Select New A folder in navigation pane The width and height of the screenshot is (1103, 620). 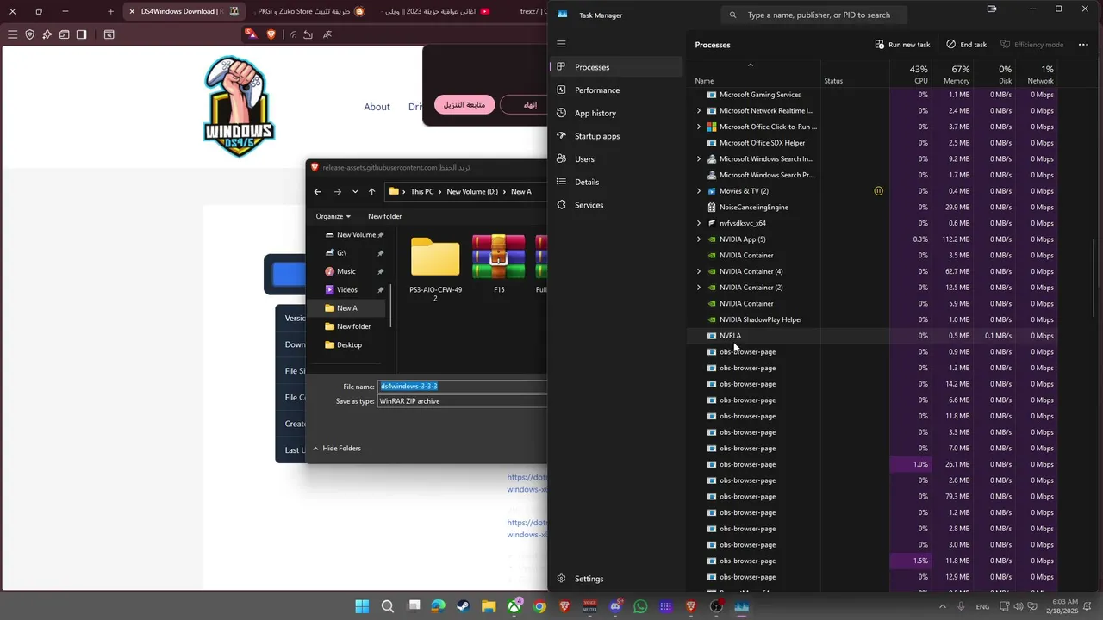tap(346, 308)
